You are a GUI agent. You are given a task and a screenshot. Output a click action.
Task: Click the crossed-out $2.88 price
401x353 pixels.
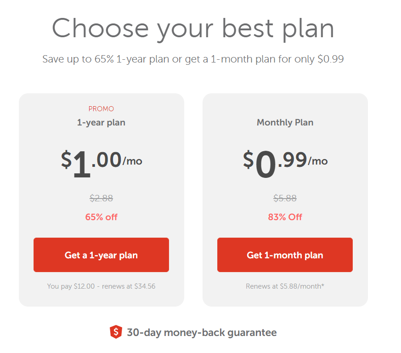click(101, 199)
